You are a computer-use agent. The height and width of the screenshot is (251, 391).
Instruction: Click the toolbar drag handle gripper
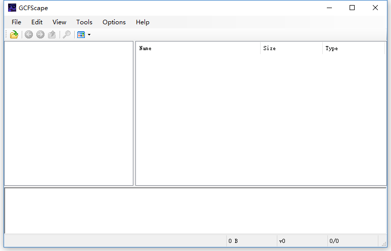[x=6, y=34]
